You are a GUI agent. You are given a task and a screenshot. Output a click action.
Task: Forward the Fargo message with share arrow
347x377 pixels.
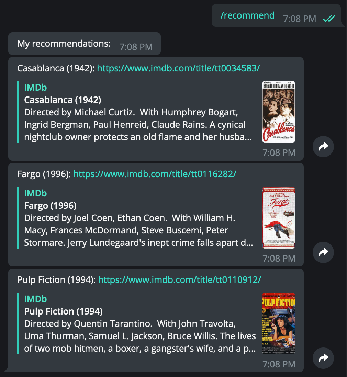click(x=323, y=252)
